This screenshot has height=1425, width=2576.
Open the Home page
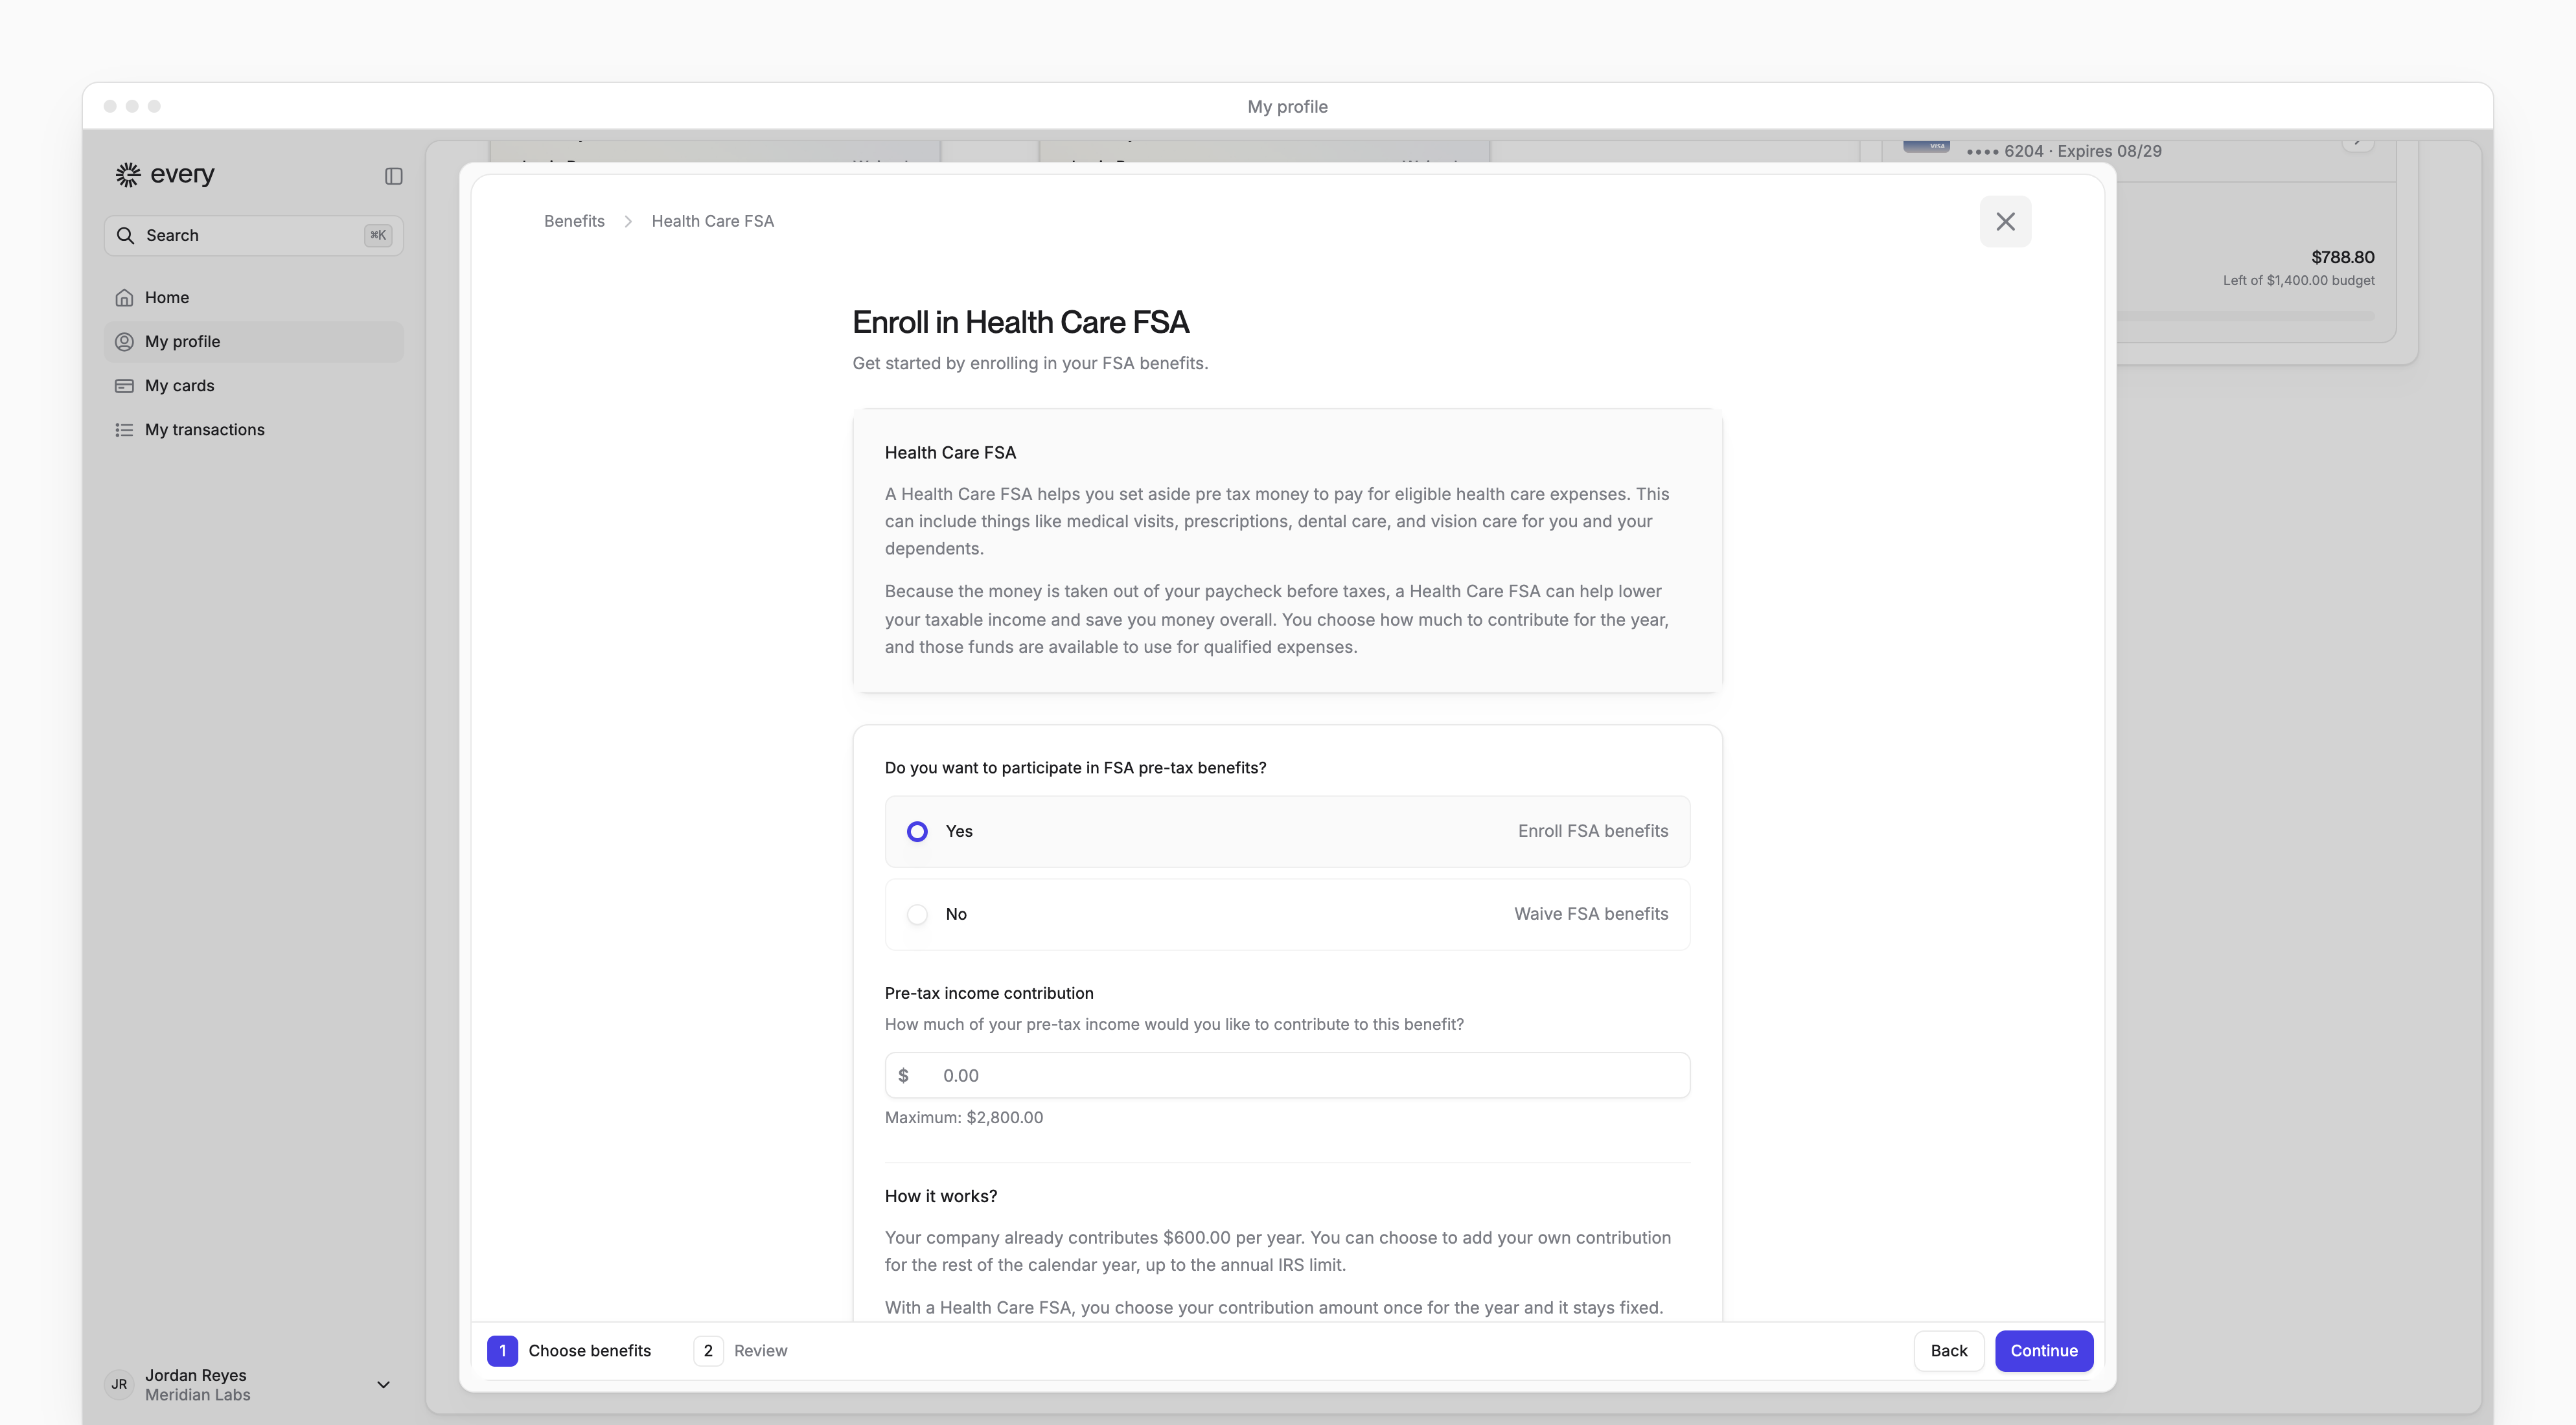tap(253, 298)
